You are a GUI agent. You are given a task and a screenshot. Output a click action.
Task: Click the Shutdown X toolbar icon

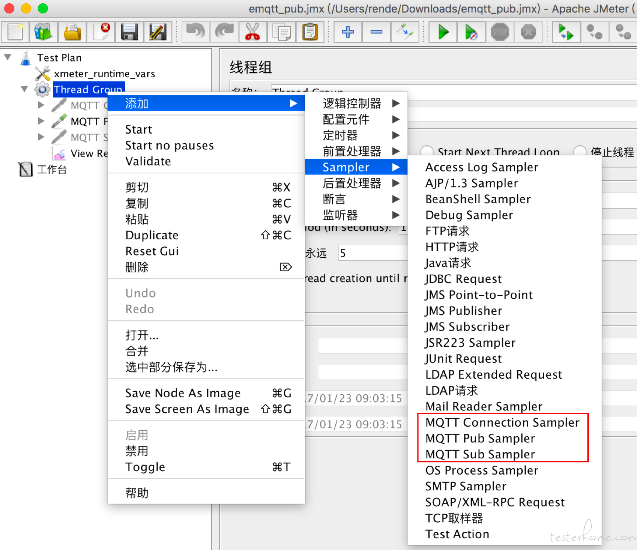(x=529, y=32)
